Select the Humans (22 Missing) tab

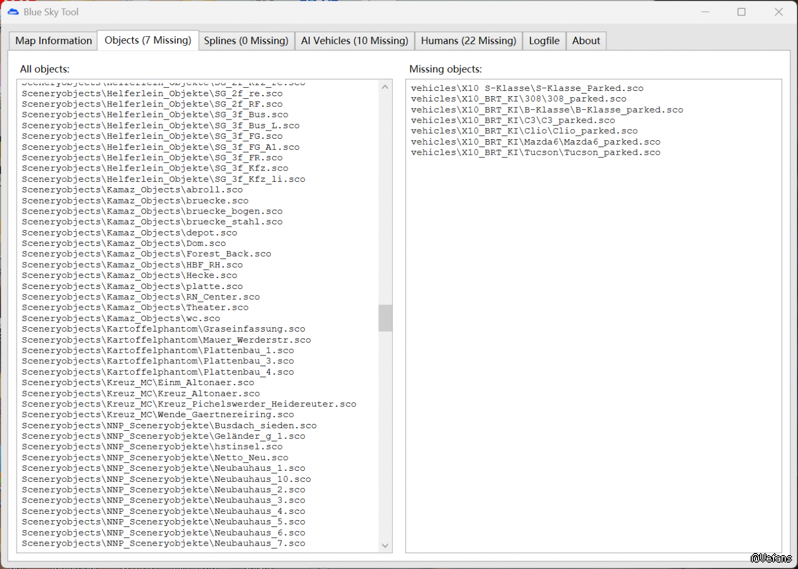pos(468,41)
